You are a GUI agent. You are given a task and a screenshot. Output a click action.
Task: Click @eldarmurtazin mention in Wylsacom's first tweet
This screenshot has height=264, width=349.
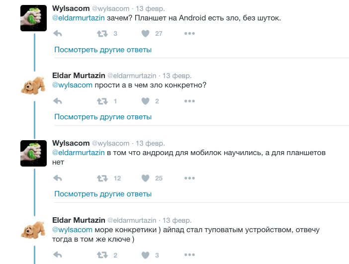point(79,19)
